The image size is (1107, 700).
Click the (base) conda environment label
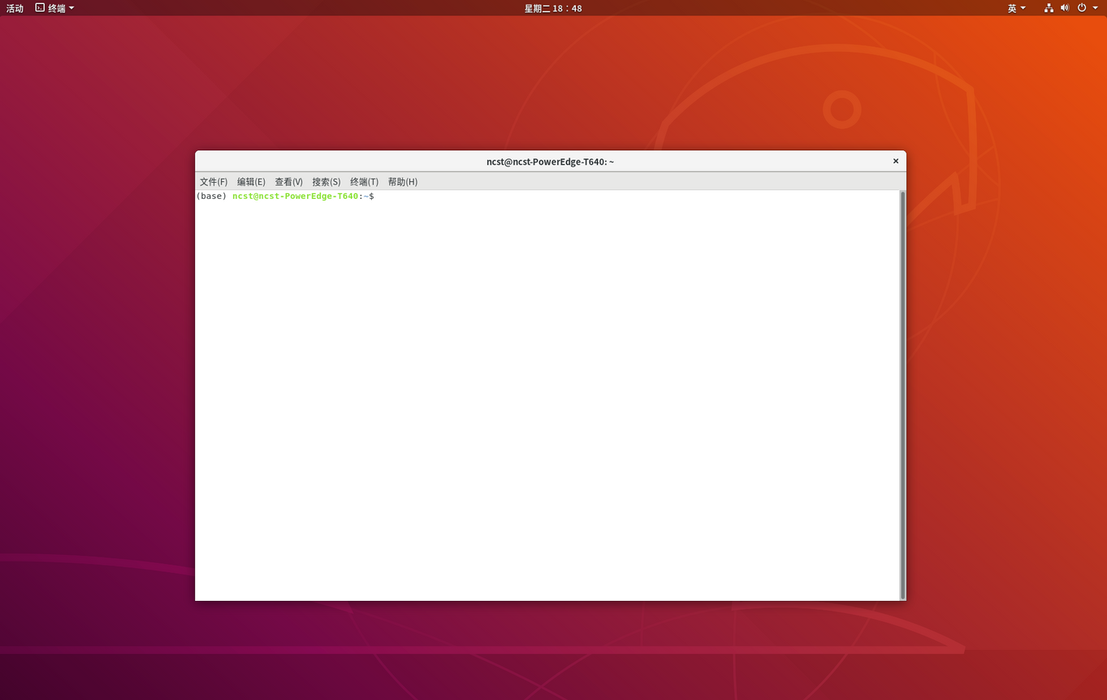pos(211,197)
